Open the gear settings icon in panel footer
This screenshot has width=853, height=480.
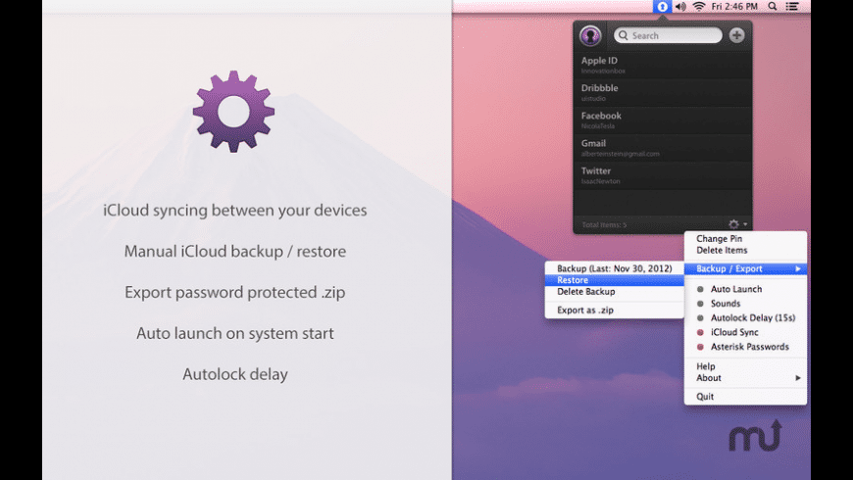(733, 224)
